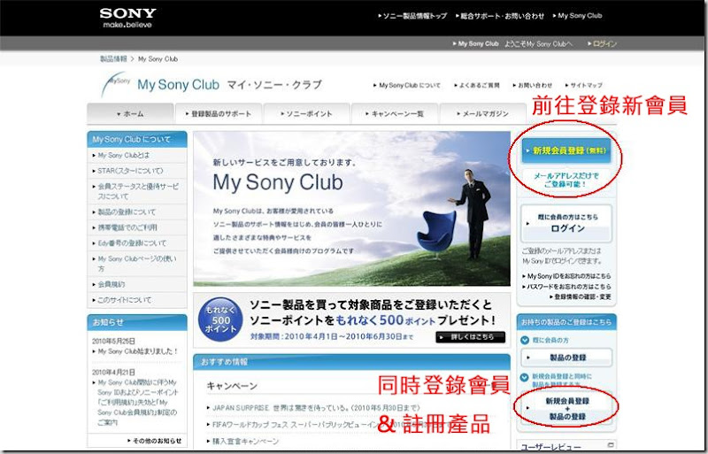Click おすすめ情報 section header
708x454 pixels.
[351, 362]
